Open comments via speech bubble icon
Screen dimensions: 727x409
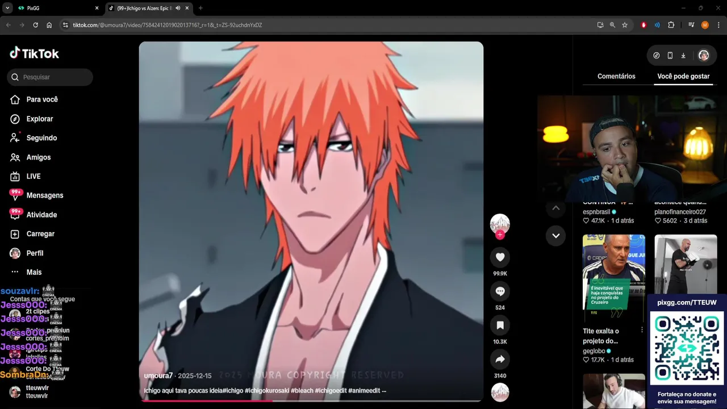coord(500,291)
